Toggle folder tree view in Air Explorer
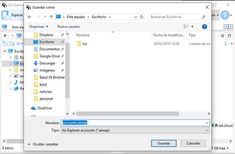This screenshot has width=235, height=154. coord(5,43)
